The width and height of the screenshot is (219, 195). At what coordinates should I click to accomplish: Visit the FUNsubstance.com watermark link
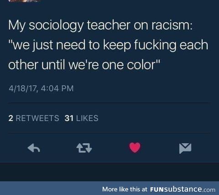182,189
